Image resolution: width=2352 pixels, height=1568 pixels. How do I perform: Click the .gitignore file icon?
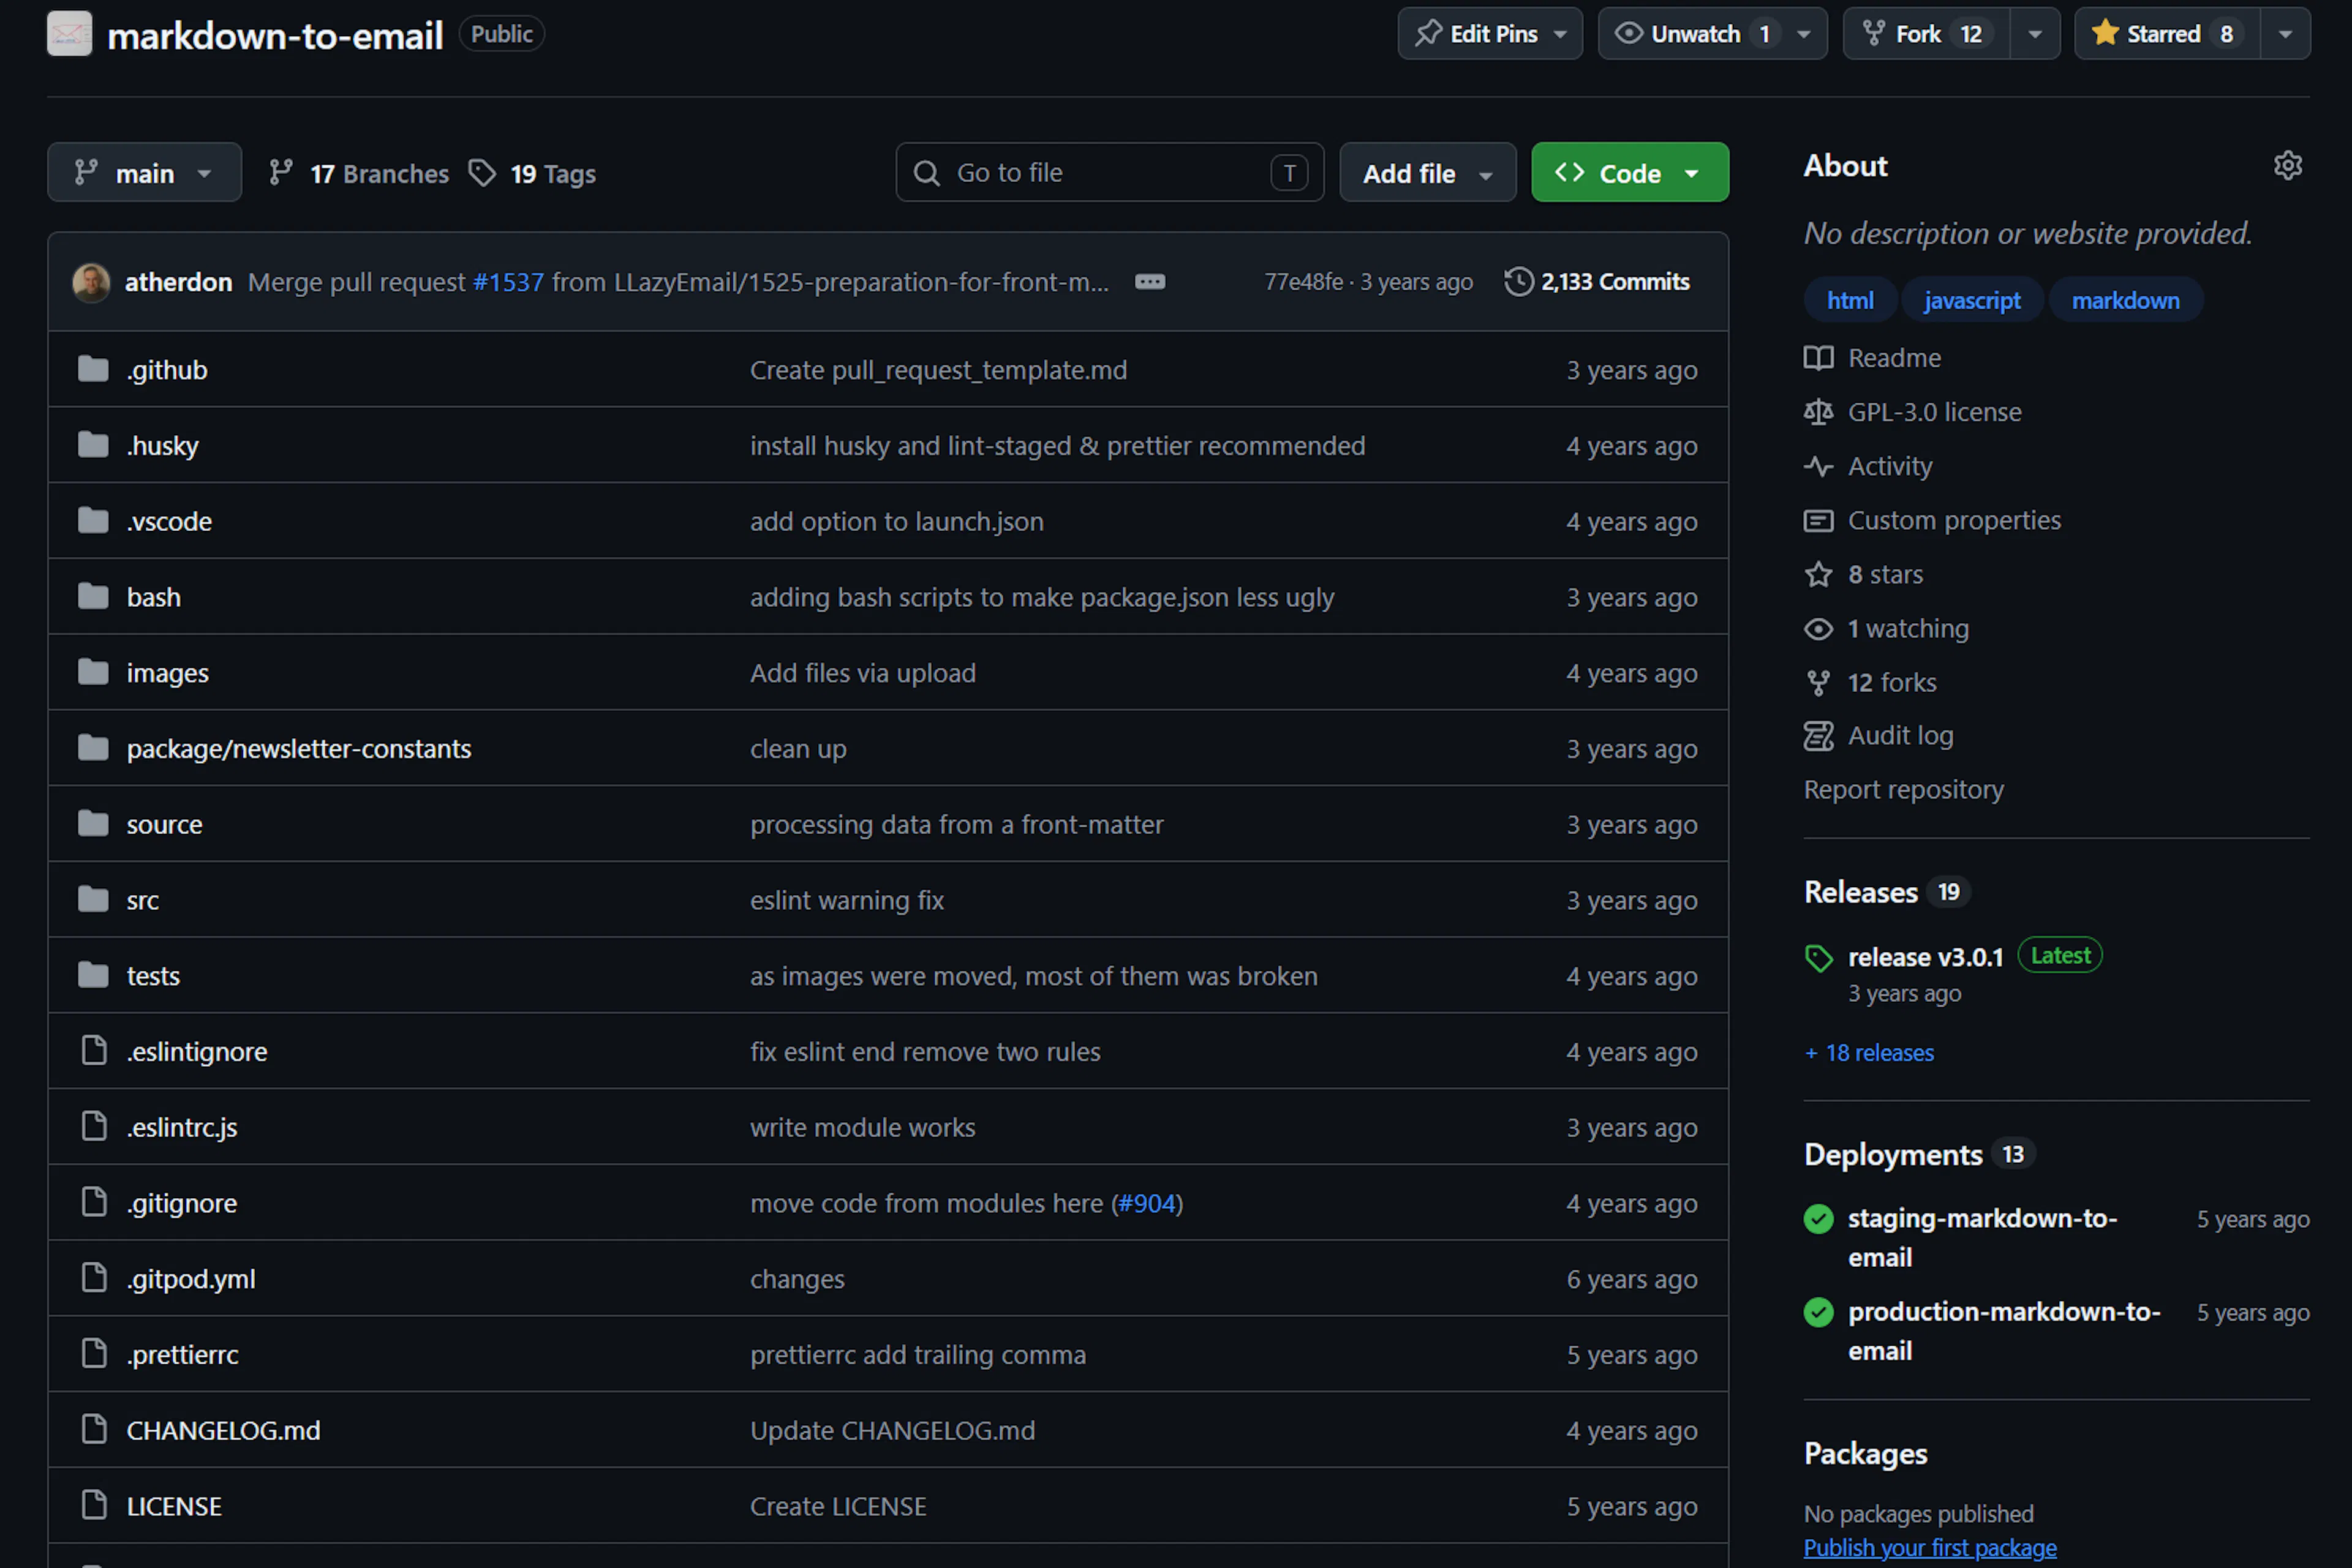click(94, 1203)
